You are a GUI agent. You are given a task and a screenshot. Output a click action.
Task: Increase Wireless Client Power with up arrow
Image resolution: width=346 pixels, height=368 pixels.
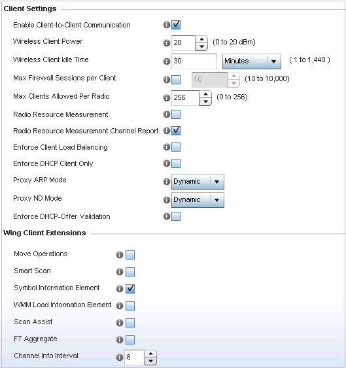(201, 39)
